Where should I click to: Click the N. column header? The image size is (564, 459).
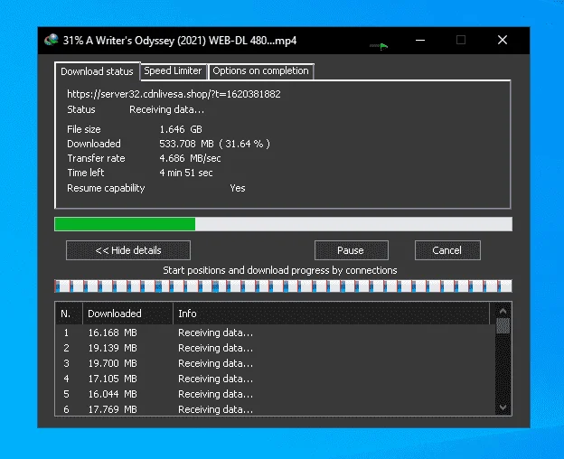click(x=69, y=314)
